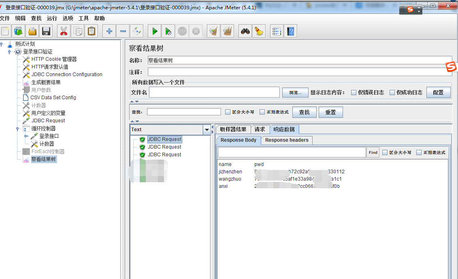Click 配置 button
This screenshot has height=279, width=458.
tap(438, 93)
